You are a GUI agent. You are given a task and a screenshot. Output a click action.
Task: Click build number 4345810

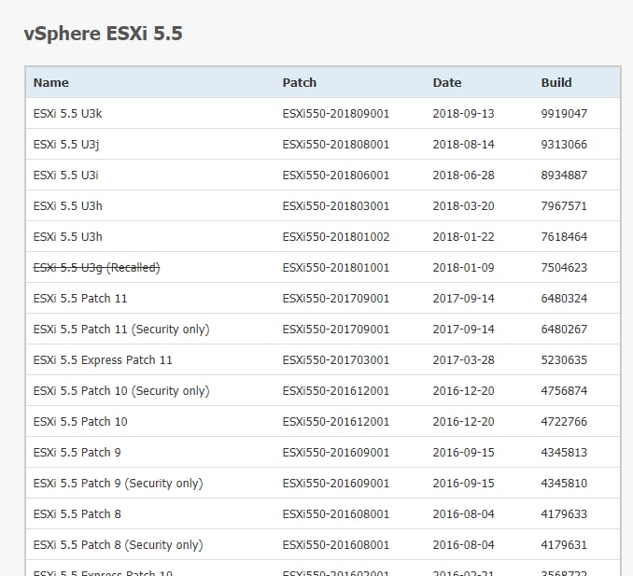click(x=564, y=484)
